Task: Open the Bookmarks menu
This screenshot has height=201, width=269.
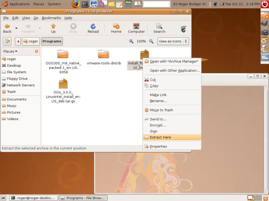Action: [51, 18]
